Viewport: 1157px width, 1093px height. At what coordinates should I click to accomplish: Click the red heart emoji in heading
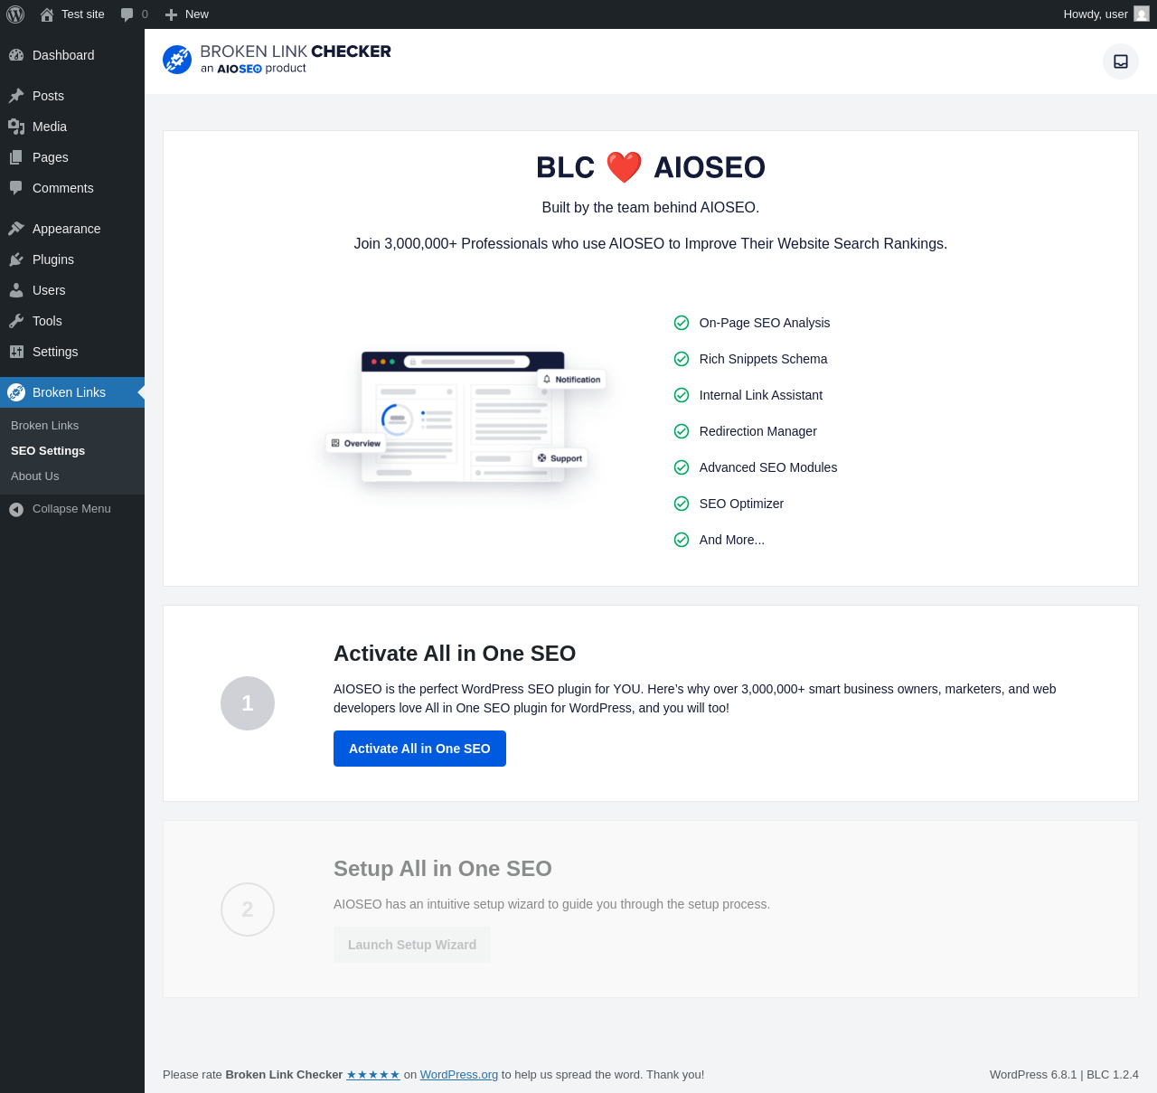pos(624,167)
